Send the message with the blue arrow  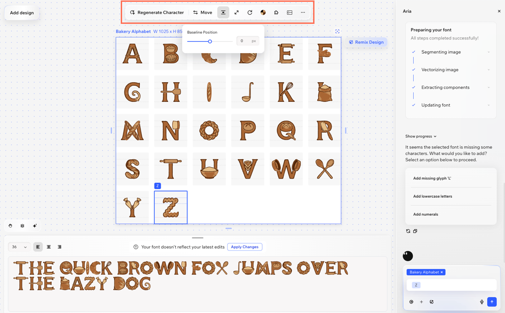[492, 302]
